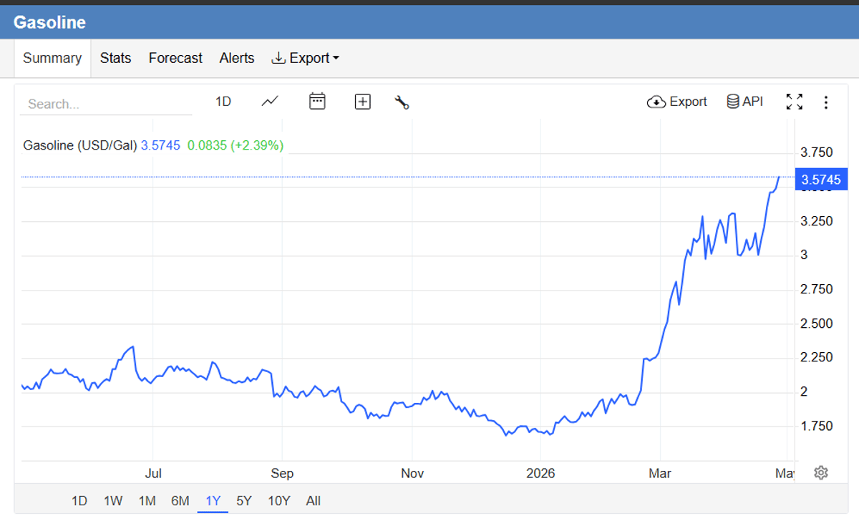Click the 2026 x-axis label

tap(540, 473)
